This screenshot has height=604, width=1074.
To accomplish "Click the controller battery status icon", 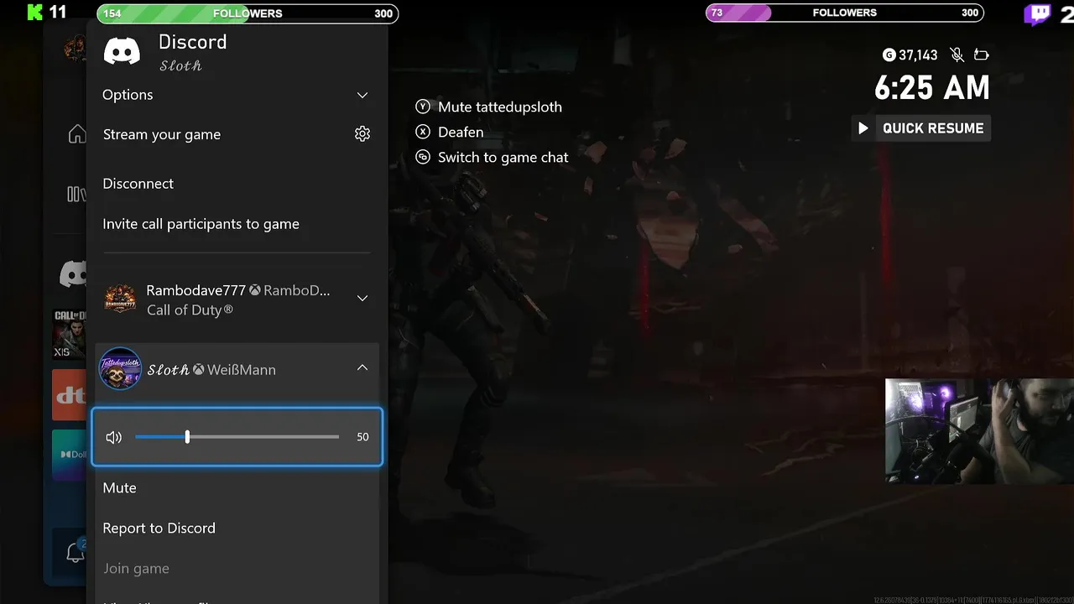I will click(x=982, y=55).
